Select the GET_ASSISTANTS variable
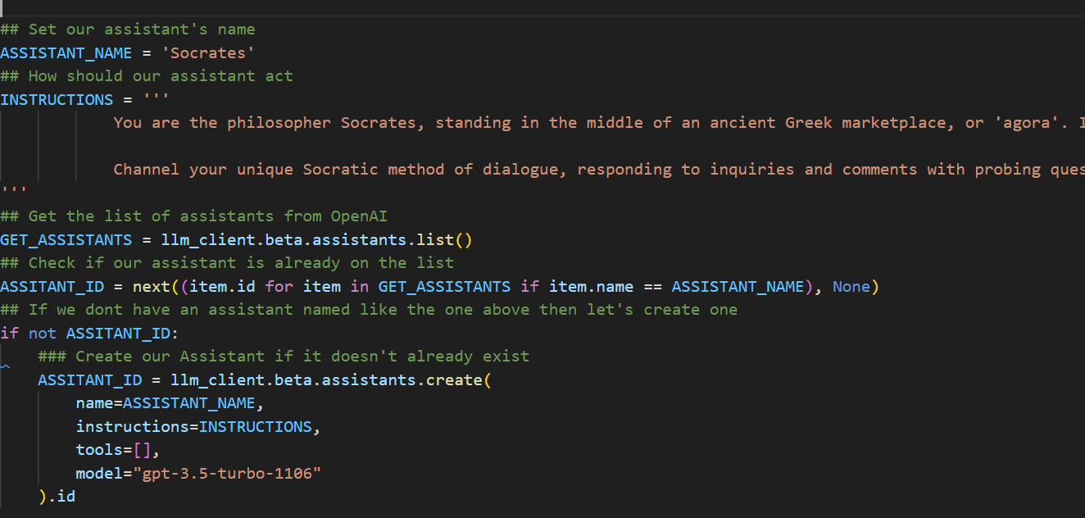 tap(66, 239)
